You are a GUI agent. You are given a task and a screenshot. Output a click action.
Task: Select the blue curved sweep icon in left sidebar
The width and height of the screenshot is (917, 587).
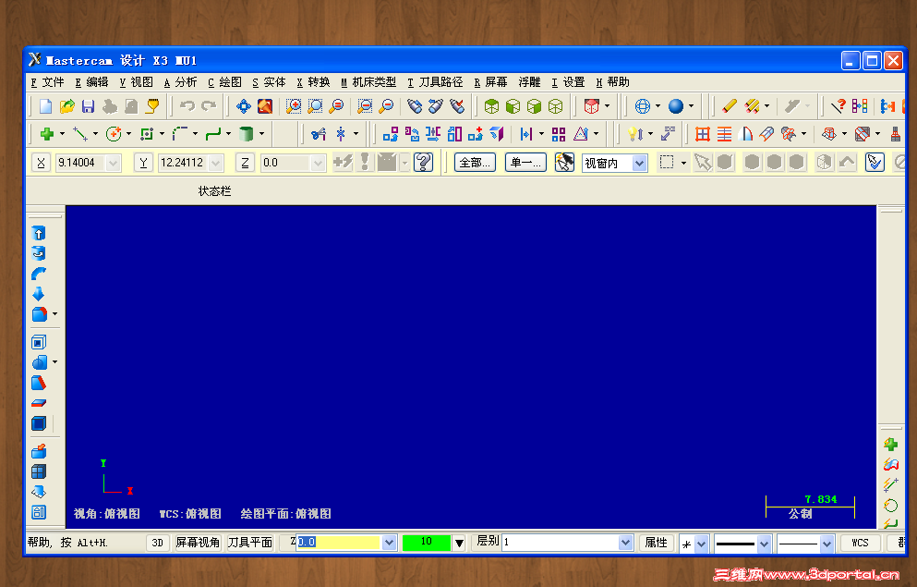(39, 274)
